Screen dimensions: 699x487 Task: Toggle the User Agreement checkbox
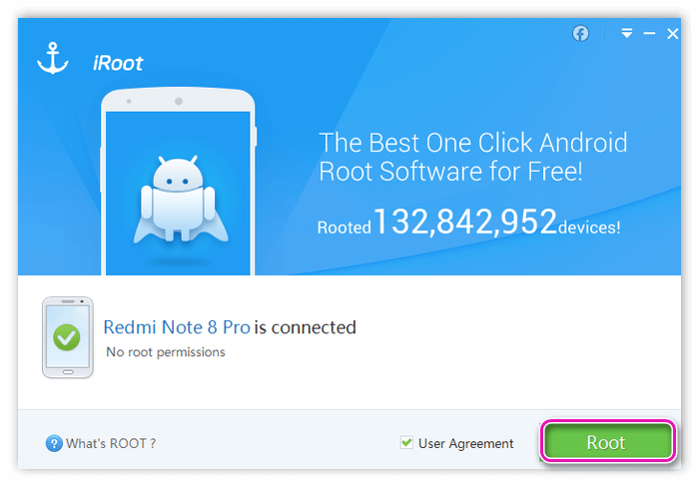click(406, 442)
